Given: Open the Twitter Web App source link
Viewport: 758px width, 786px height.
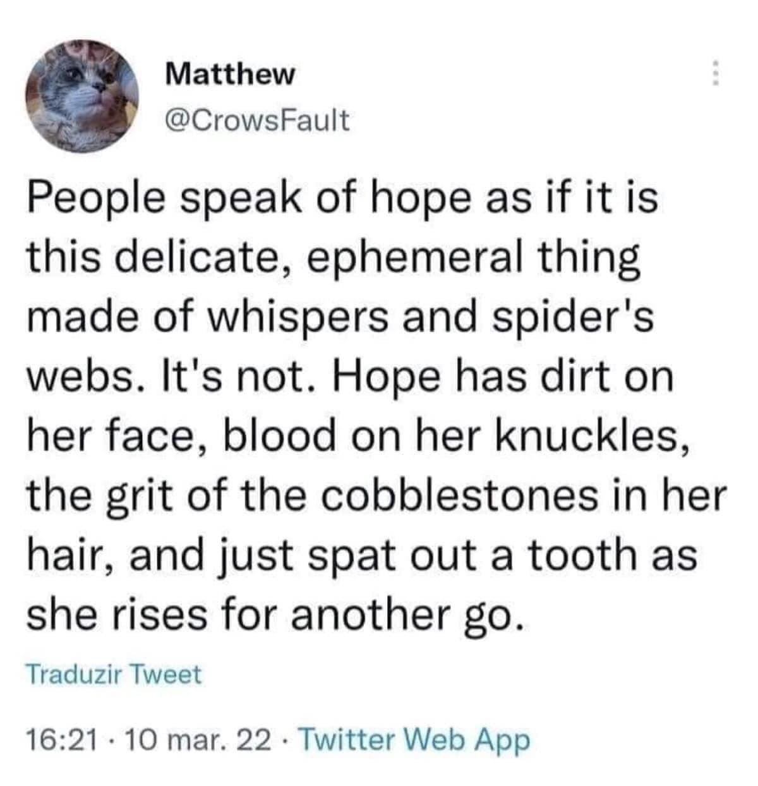Looking at the screenshot, I should pos(415,739).
